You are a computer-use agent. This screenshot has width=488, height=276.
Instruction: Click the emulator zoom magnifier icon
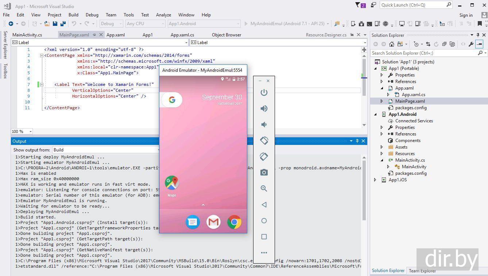click(x=264, y=189)
